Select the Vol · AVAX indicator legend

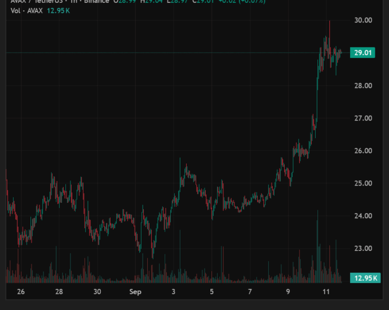[26, 11]
